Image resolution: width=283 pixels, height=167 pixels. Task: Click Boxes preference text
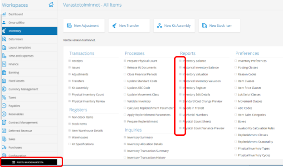tap(242, 121)
